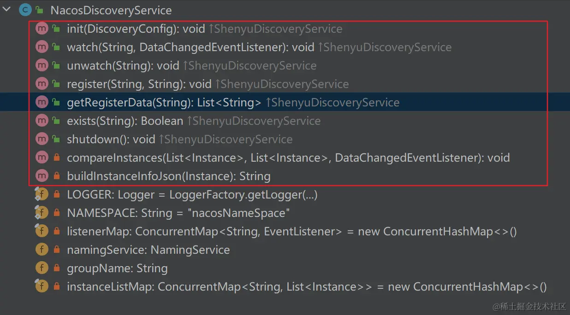Select the listenerMap ConcurrentMap field

[292, 231]
